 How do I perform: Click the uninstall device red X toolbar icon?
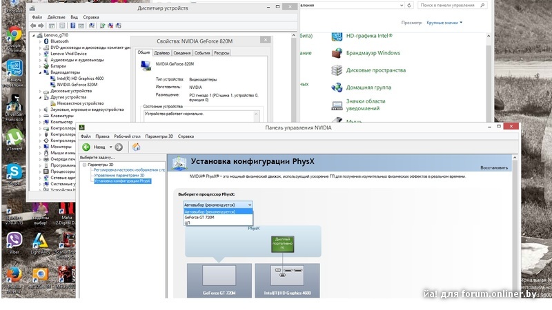[110, 25]
